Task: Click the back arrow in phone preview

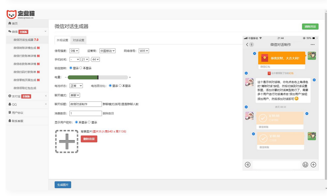Action: [x=247, y=45]
